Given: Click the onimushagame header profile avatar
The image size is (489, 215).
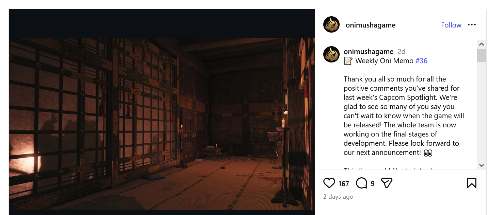Looking at the screenshot, I should pos(331,25).
